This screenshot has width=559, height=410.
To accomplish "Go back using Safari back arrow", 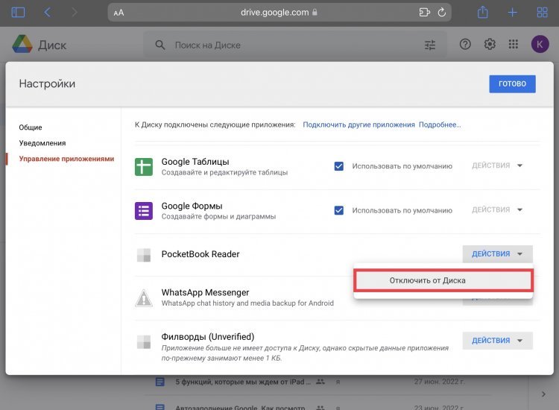I will (48, 13).
